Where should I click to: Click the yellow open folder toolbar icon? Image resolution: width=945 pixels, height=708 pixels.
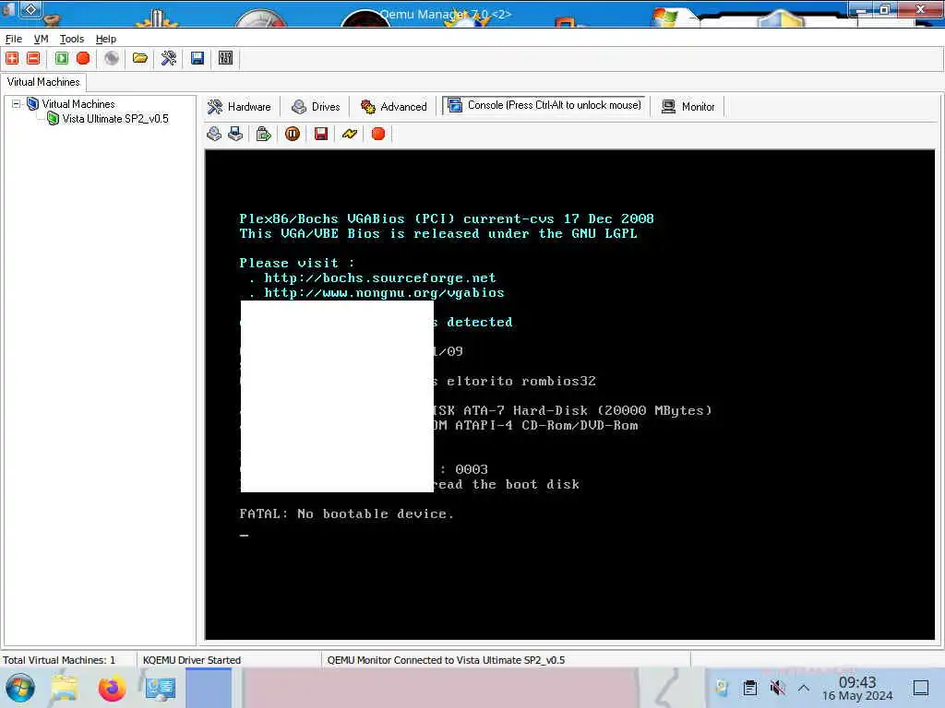point(140,58)
